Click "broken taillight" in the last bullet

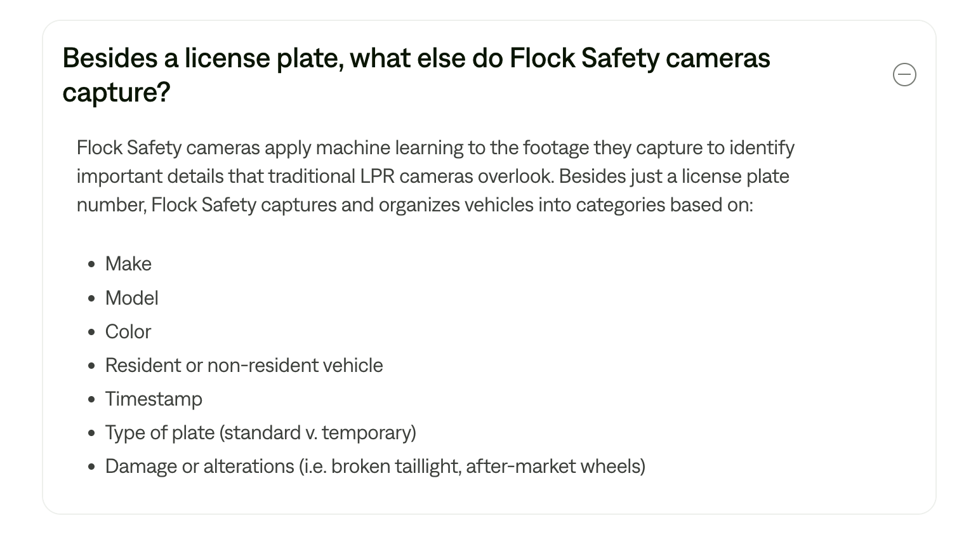395,467
